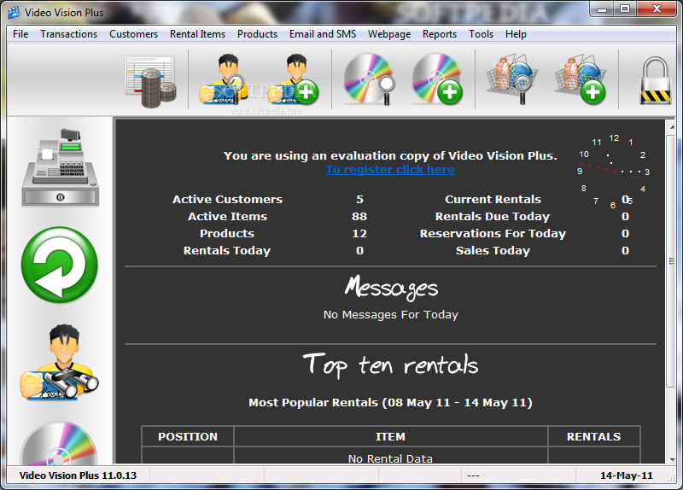683x490 pixels.
Task: Click the green return arrow icon
Action: pyautogui.click(x=60, y=265)
